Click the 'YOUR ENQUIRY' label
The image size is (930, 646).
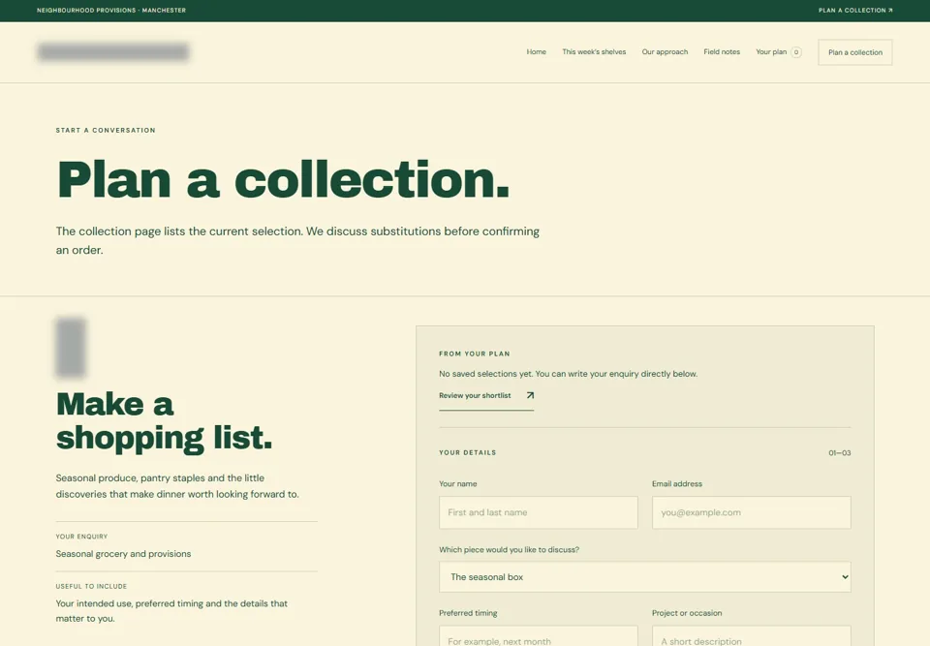pyautogui.click(x=81, y=537)
